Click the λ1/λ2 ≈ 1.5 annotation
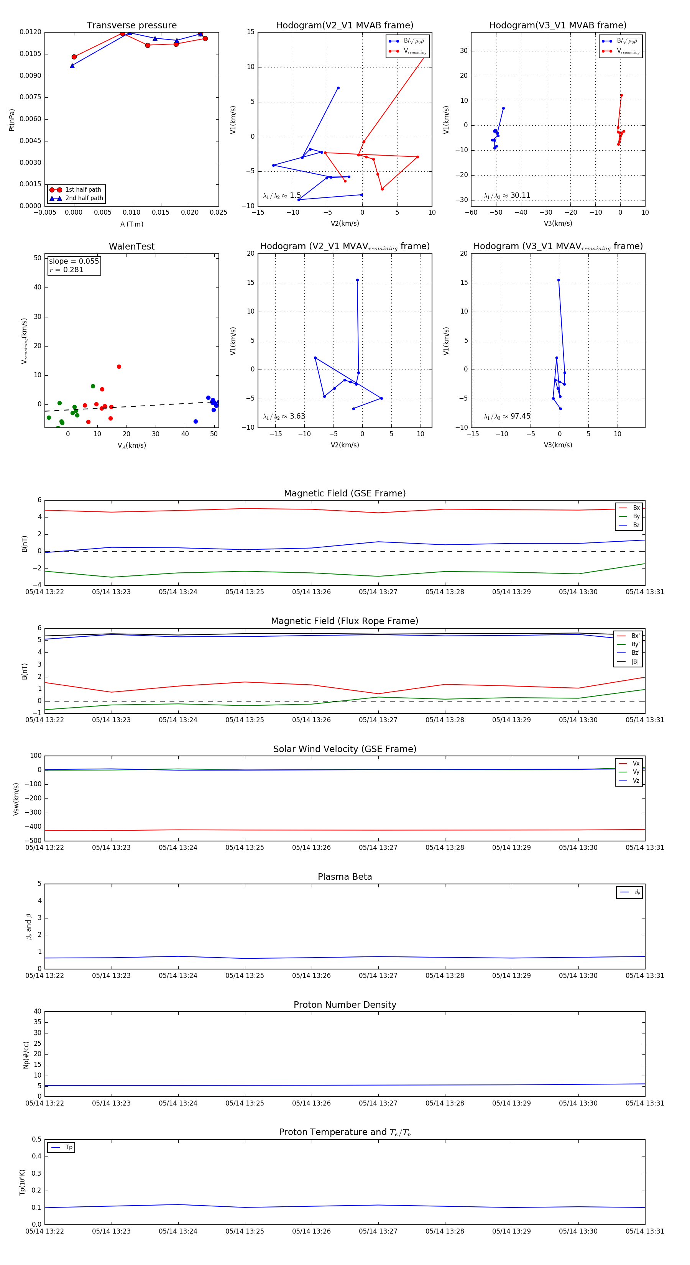690x1265 pixels. [x=282, y=195]
